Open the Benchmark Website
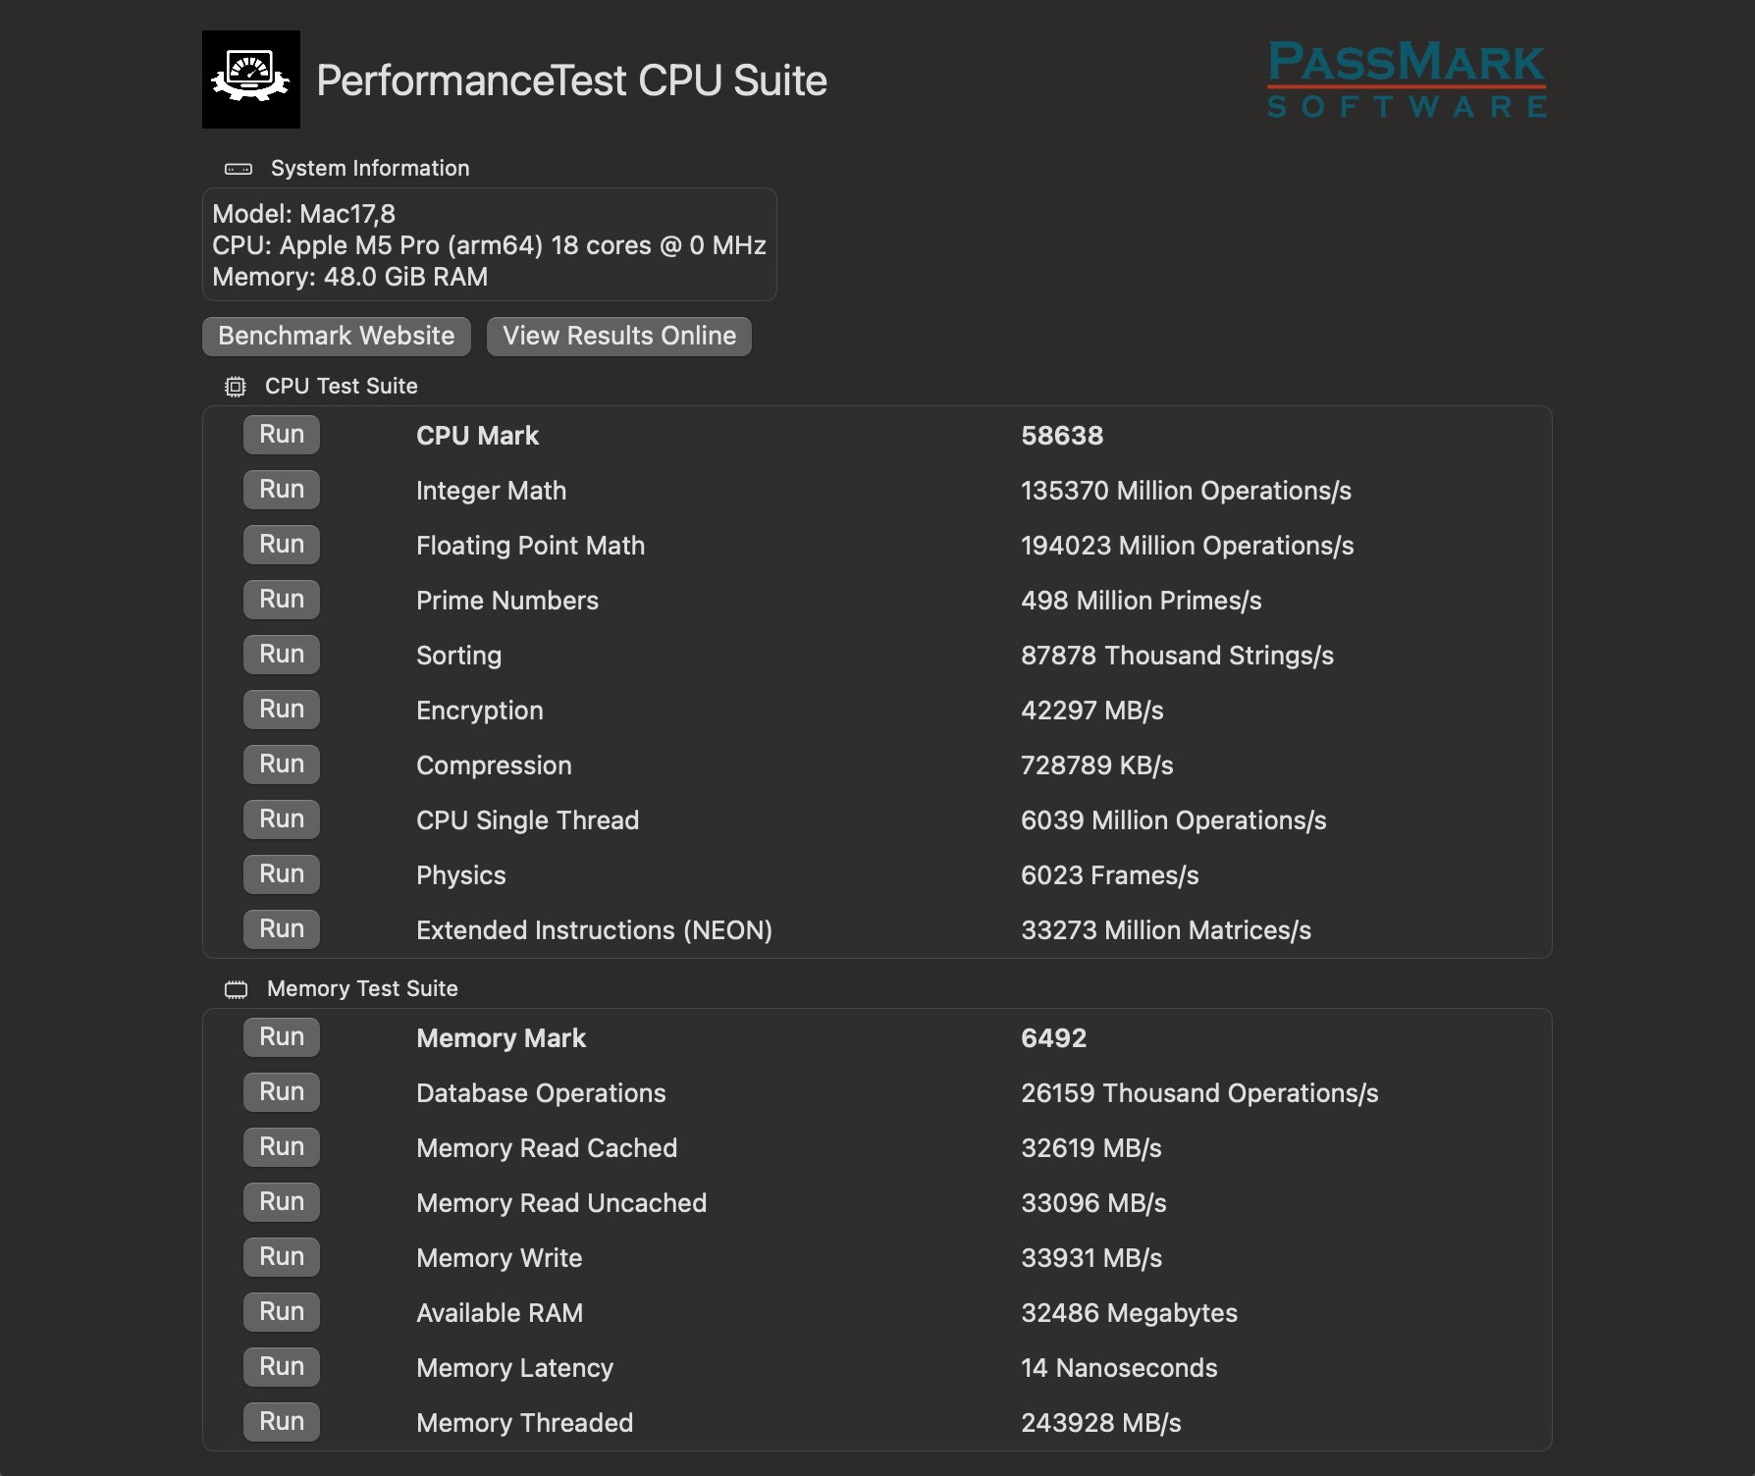This screenshot has width=1755, height=1476. click(336, 336)
